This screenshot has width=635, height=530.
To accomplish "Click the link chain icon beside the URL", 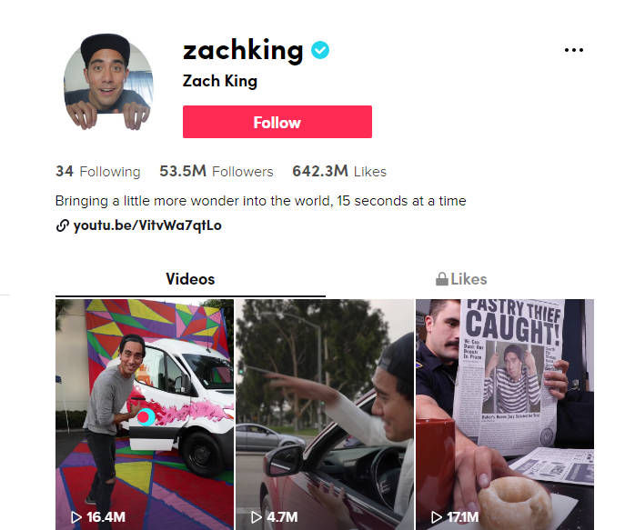I will 62,225.
